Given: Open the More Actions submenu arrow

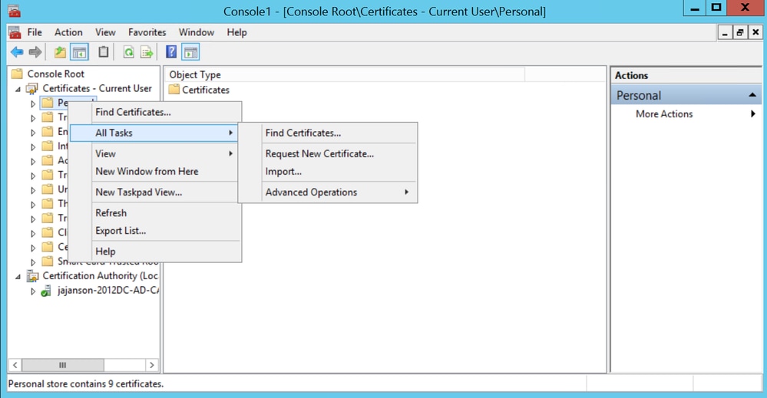Looking at the screenshot, I should click(x=753, y=113).
